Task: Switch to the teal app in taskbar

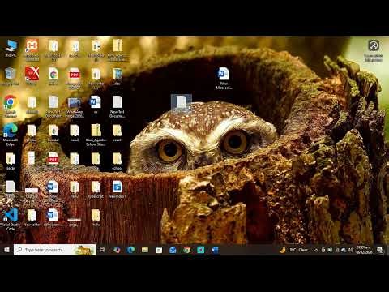Action: [201, 250]
